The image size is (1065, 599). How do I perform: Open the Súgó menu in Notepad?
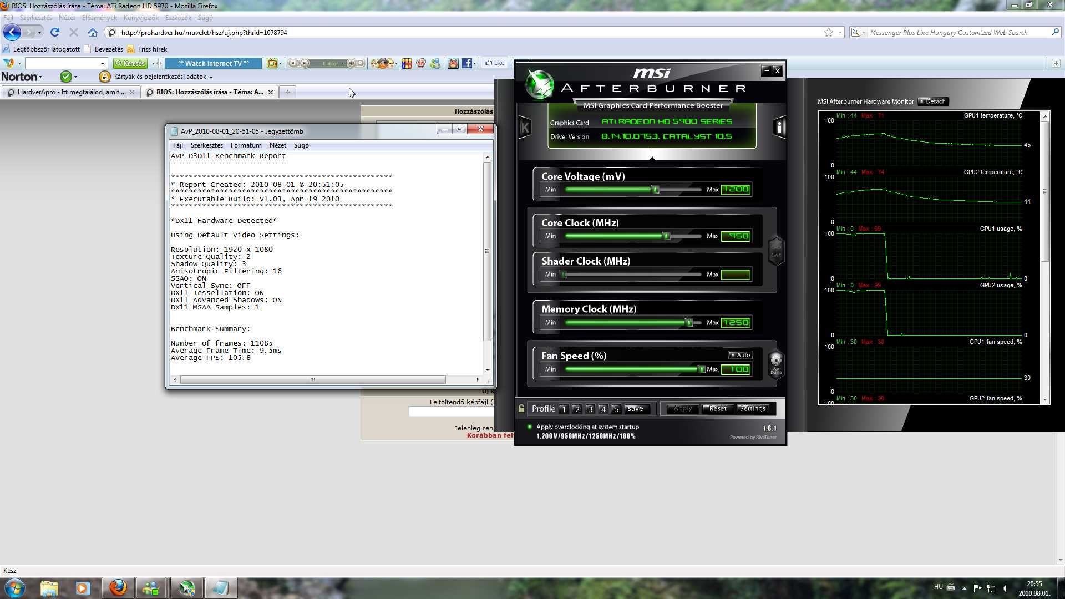point(301,145)
